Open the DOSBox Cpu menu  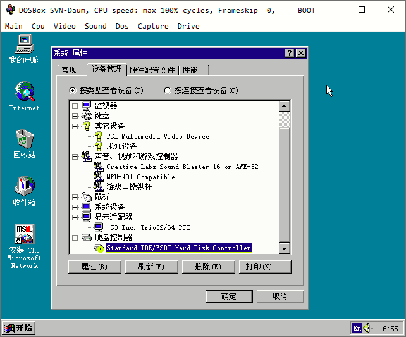38,26
